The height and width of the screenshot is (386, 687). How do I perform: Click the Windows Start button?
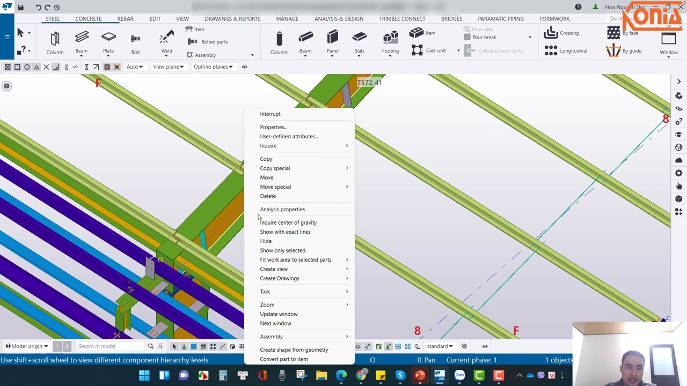[144, 375]
